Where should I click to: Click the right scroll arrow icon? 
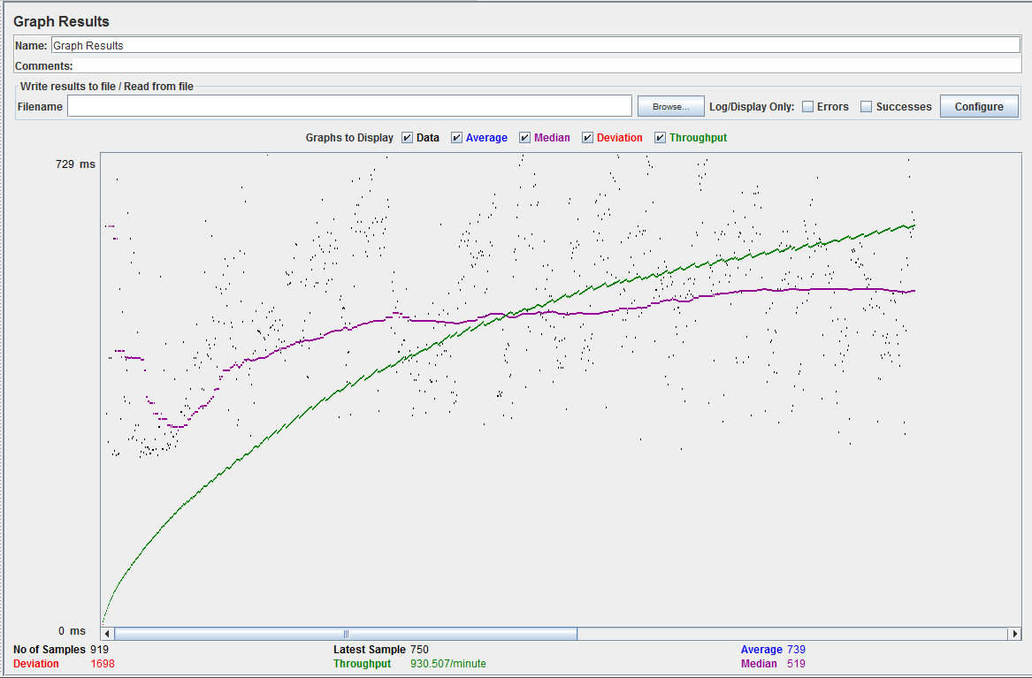(1015, 633)
